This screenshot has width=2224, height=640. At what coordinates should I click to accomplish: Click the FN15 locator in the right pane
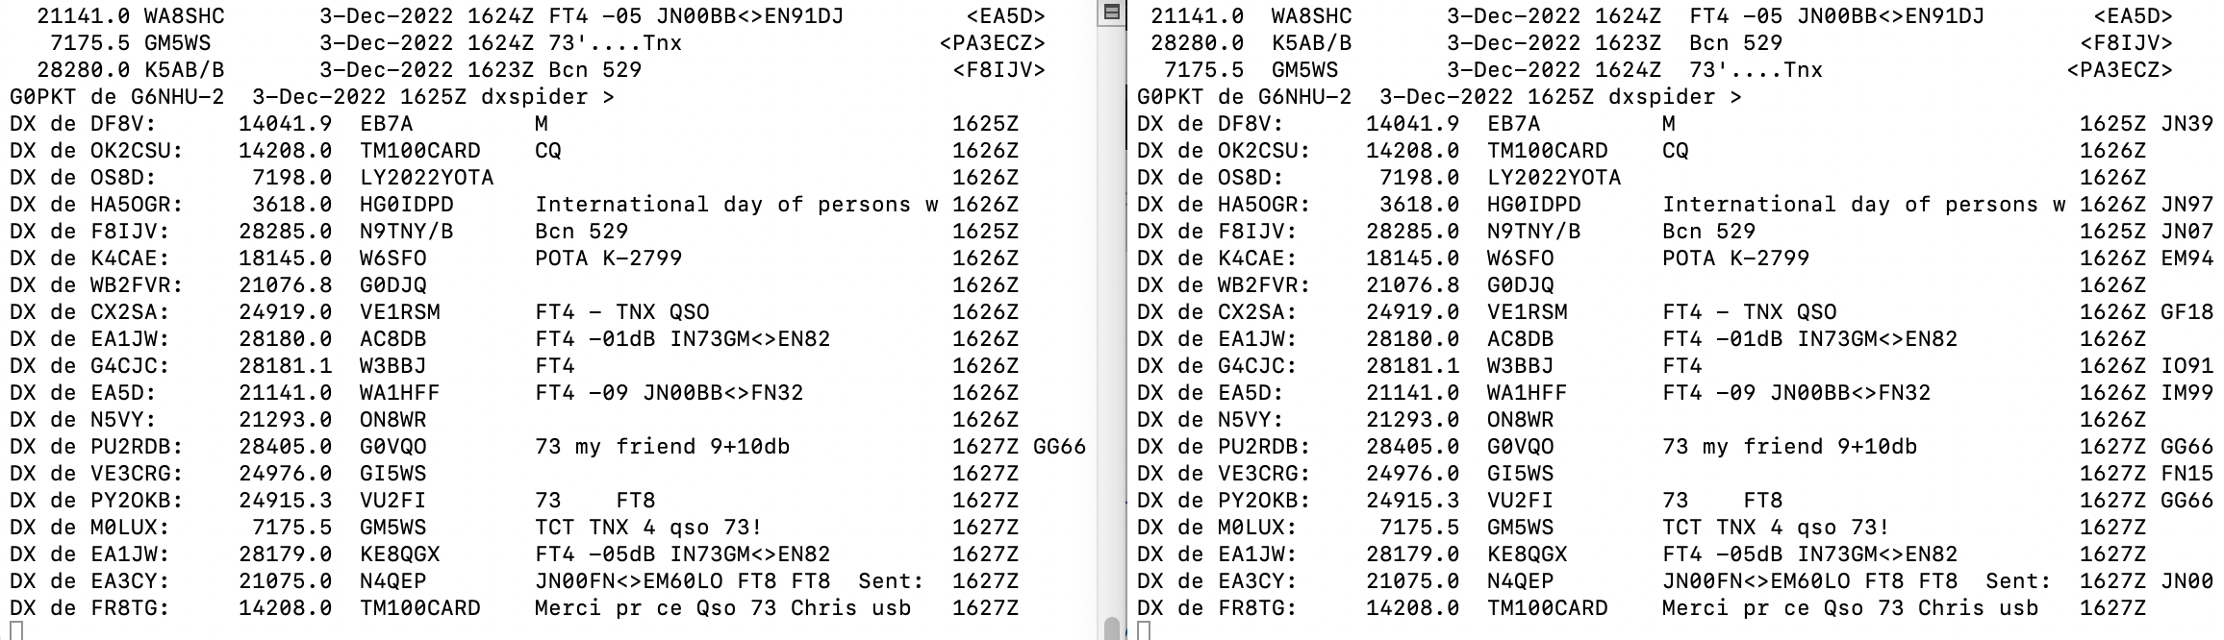coord(2186,474)
